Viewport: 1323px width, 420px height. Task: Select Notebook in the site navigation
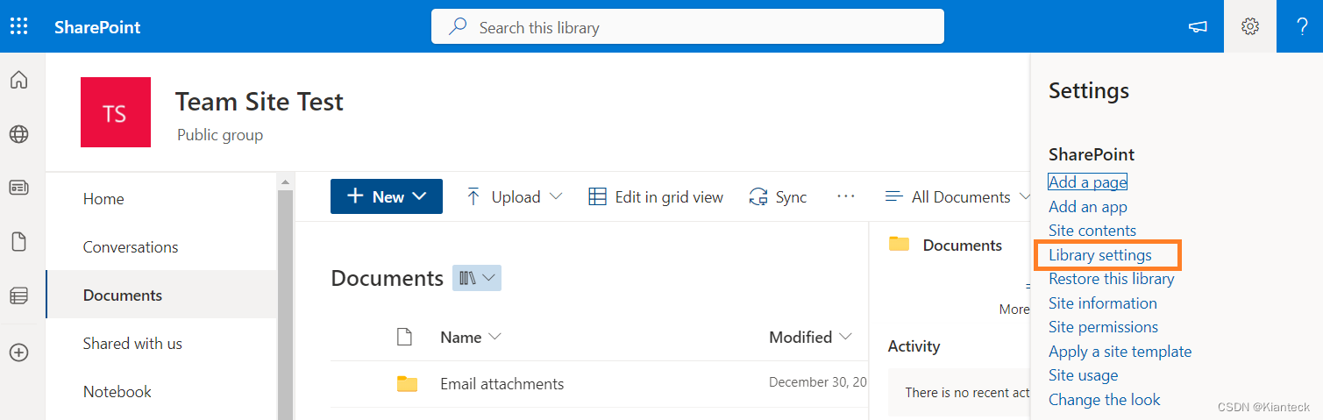(x=162, y=392)
